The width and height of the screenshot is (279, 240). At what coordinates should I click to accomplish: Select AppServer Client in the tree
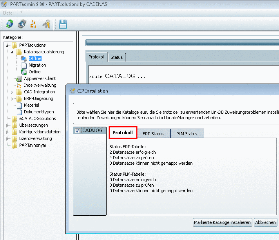[40, 78]
